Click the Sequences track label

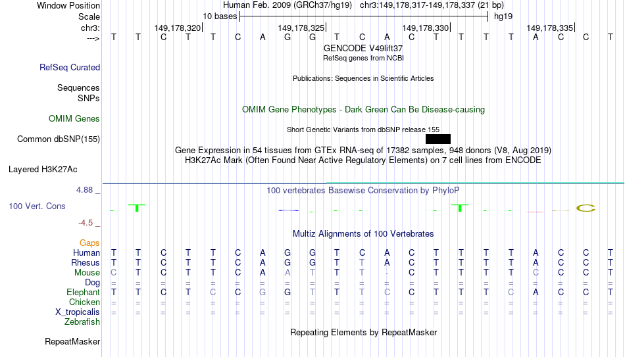(x=78, y=87)
